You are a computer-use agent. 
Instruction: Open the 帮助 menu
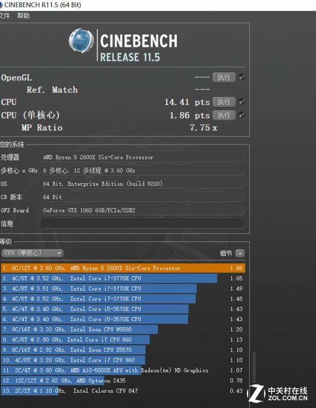(23, 16)
